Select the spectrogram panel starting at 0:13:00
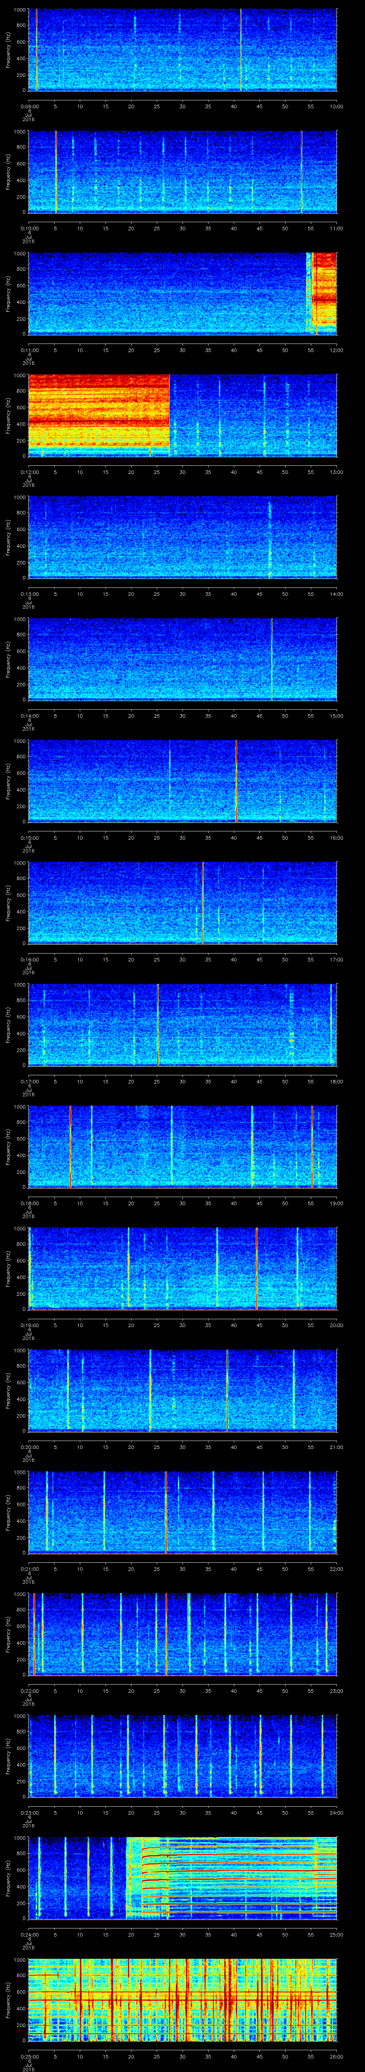This screenshot has height=2072, width=365. 183,537
